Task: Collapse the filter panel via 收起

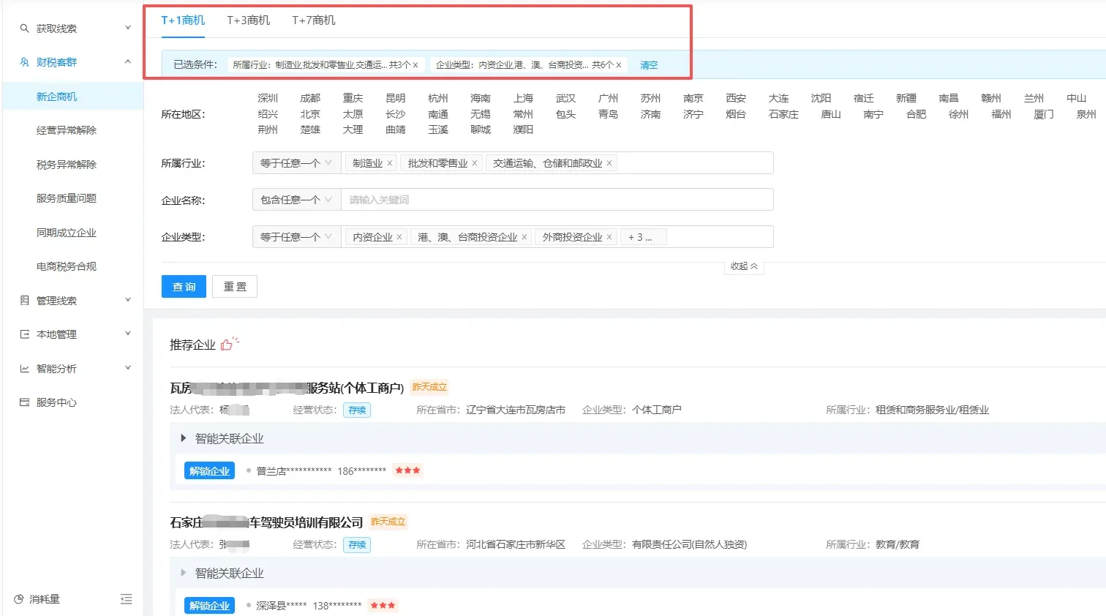Action: tap(744, 266)
